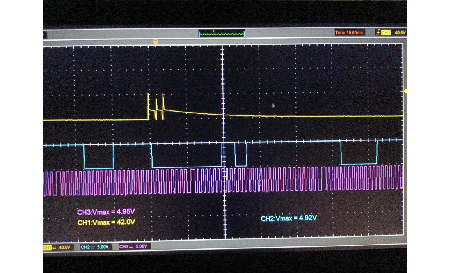451x273 pixels.
Task: Click the CH3 5.00V vertical scale value
Action: [x=140, y=247]
